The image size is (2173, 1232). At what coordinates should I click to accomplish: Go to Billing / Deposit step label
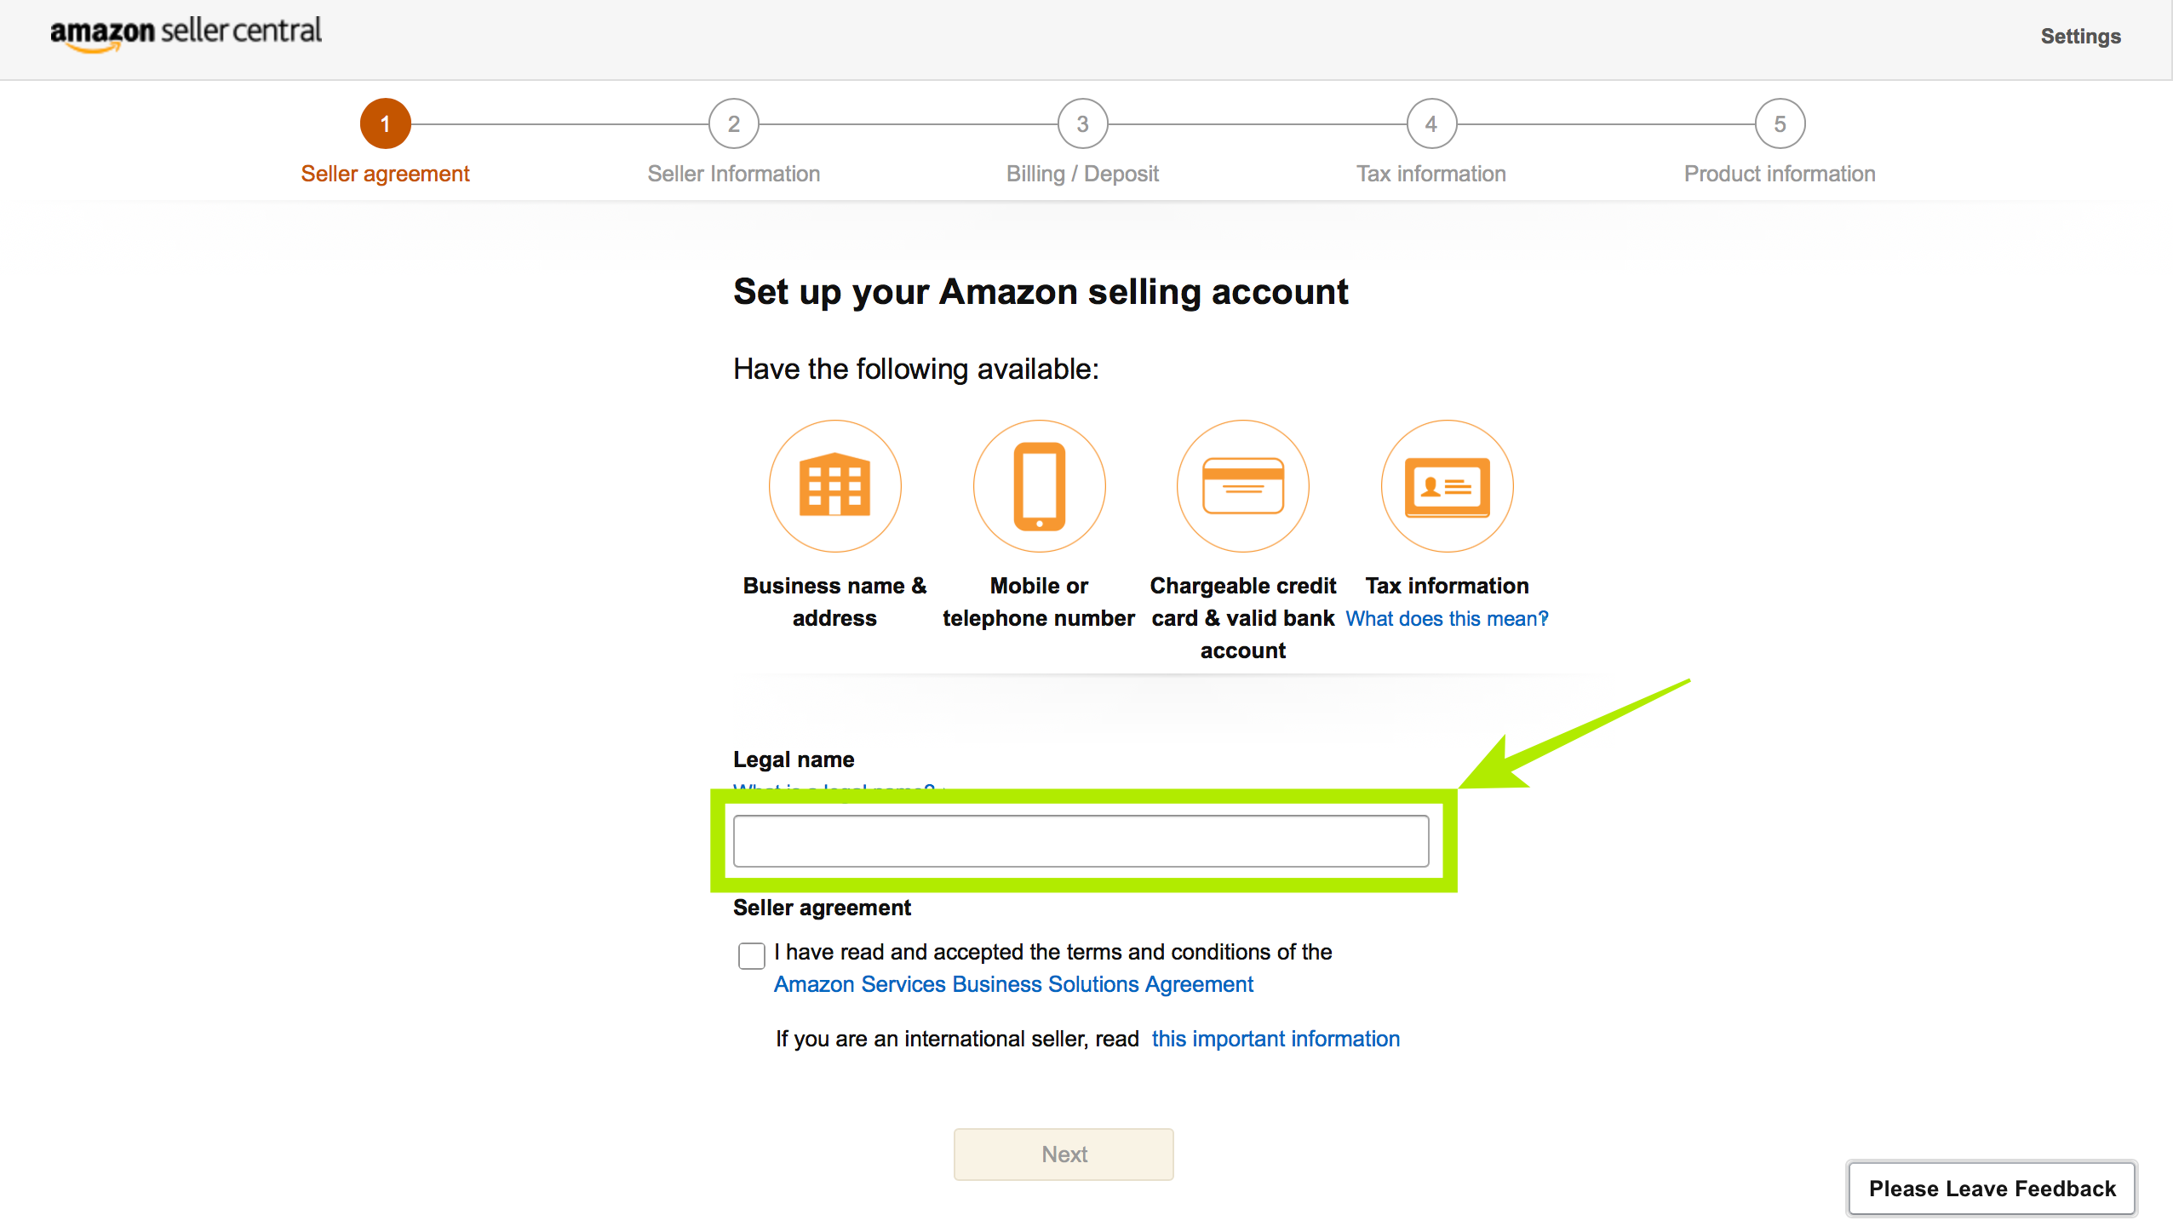click(x=1082, y=174)
